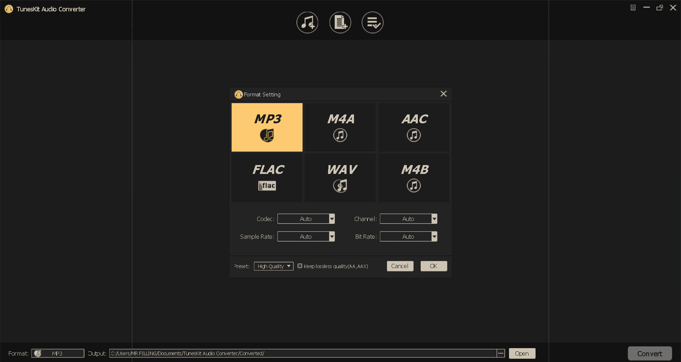Open the Sample Rate dropdown
Image resolution: width=681 pixels, height=362 pixels.
click(306, 237)
